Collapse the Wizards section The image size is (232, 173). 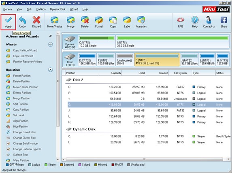(x=51, y=45)
